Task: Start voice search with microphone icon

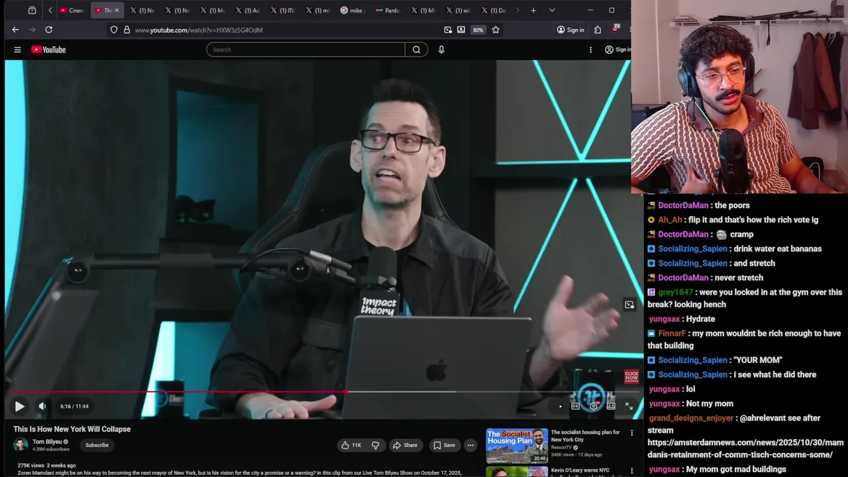Action: [x=441, y=50]
